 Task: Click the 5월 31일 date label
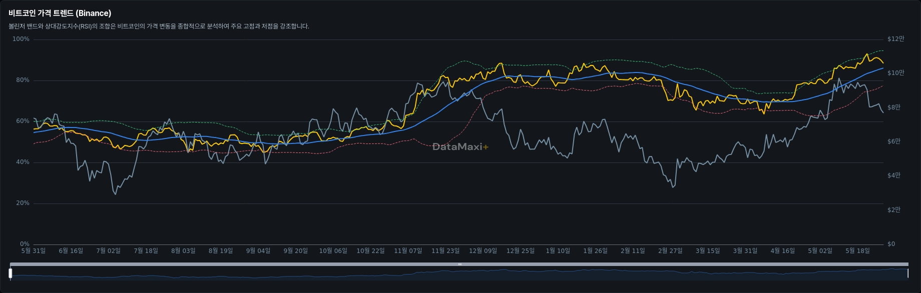click(x=34, y=250)
